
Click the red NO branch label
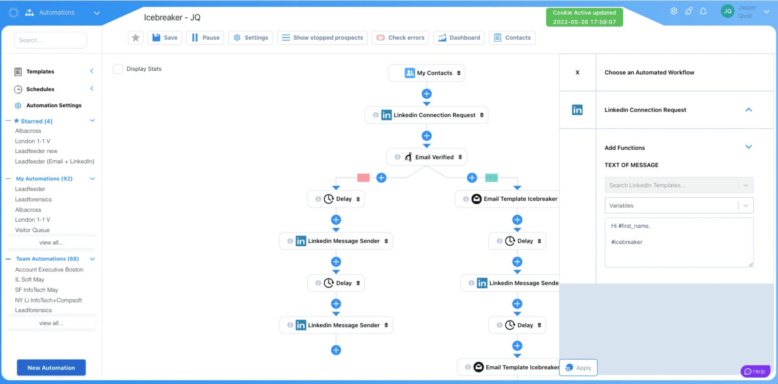tap(363, 178)
